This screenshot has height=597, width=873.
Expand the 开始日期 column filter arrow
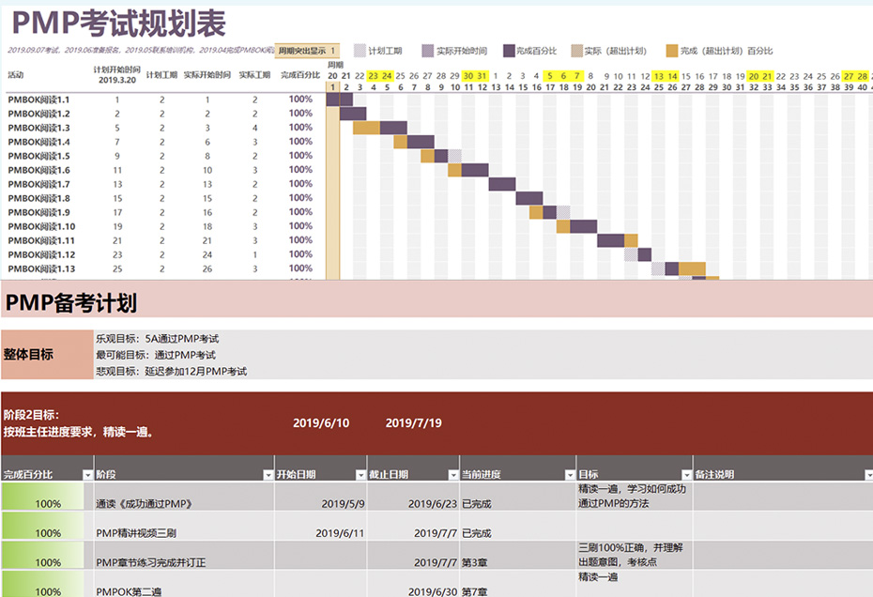point(360,475)
